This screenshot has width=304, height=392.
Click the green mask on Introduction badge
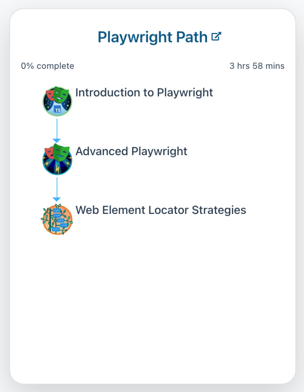pyautogui.click(x=61, y=95)
